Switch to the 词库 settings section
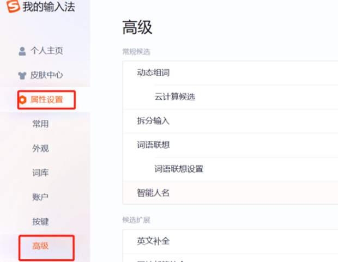Screen dimensions: 338x262 [40, 173]
